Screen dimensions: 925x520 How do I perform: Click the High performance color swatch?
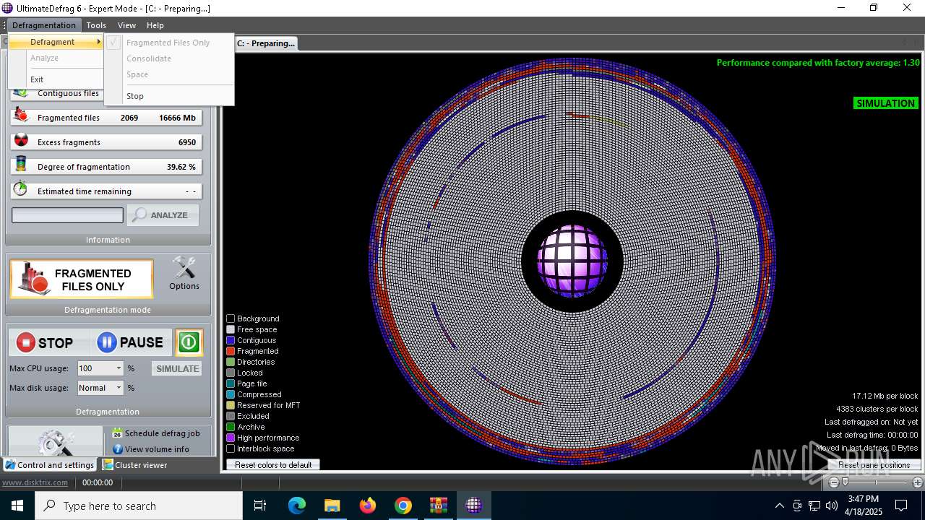click(231, 438)
